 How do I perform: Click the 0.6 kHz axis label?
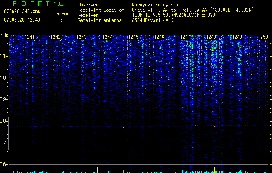coord(3,164)
